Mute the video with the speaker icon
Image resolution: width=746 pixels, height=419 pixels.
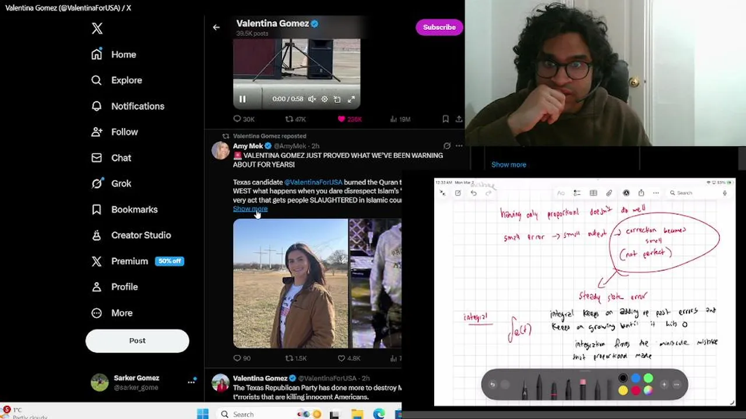coord(312,100)
